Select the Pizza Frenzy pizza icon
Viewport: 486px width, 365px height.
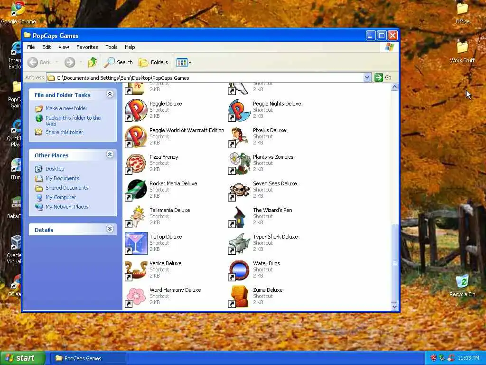(x=136, y=163)
